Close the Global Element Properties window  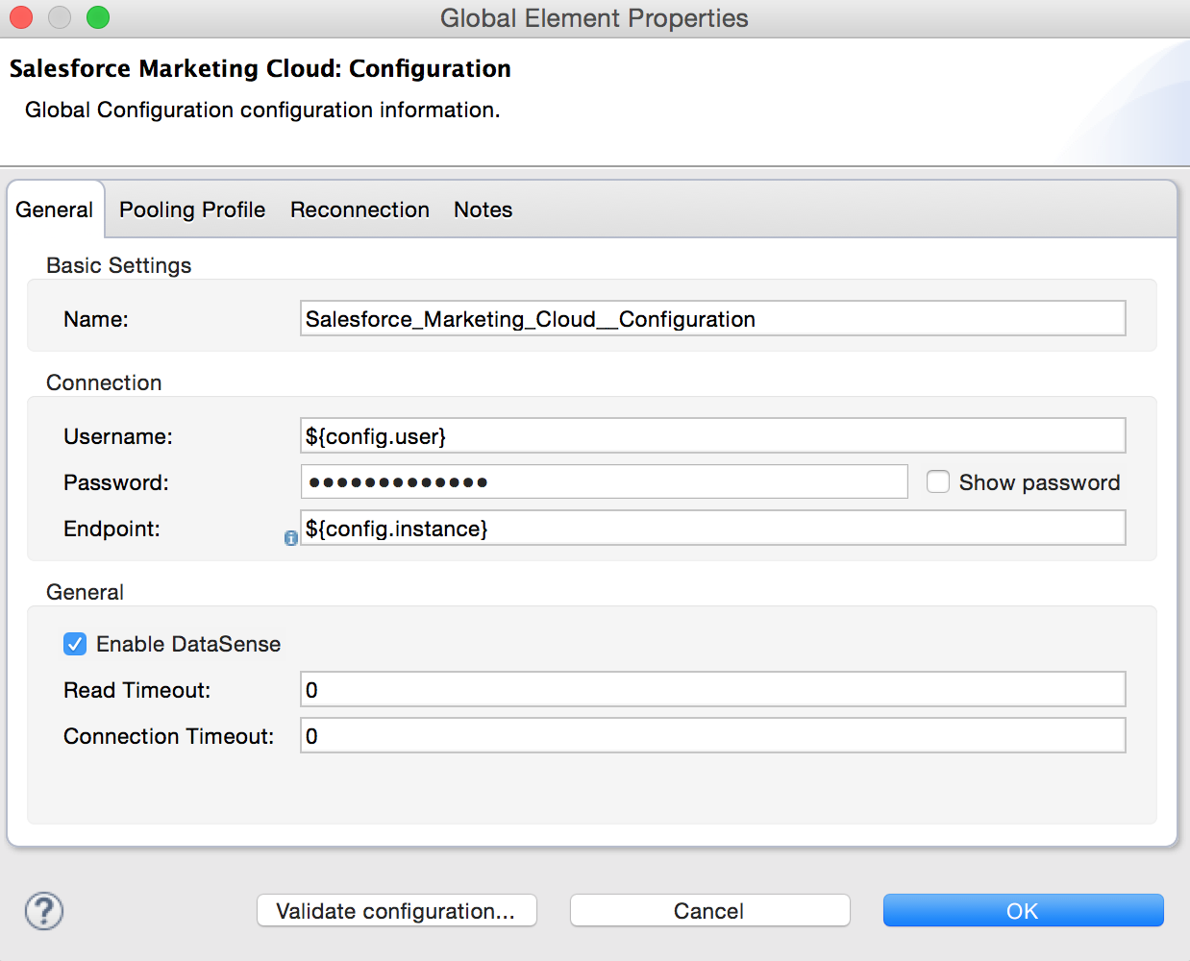pos(21,17)
